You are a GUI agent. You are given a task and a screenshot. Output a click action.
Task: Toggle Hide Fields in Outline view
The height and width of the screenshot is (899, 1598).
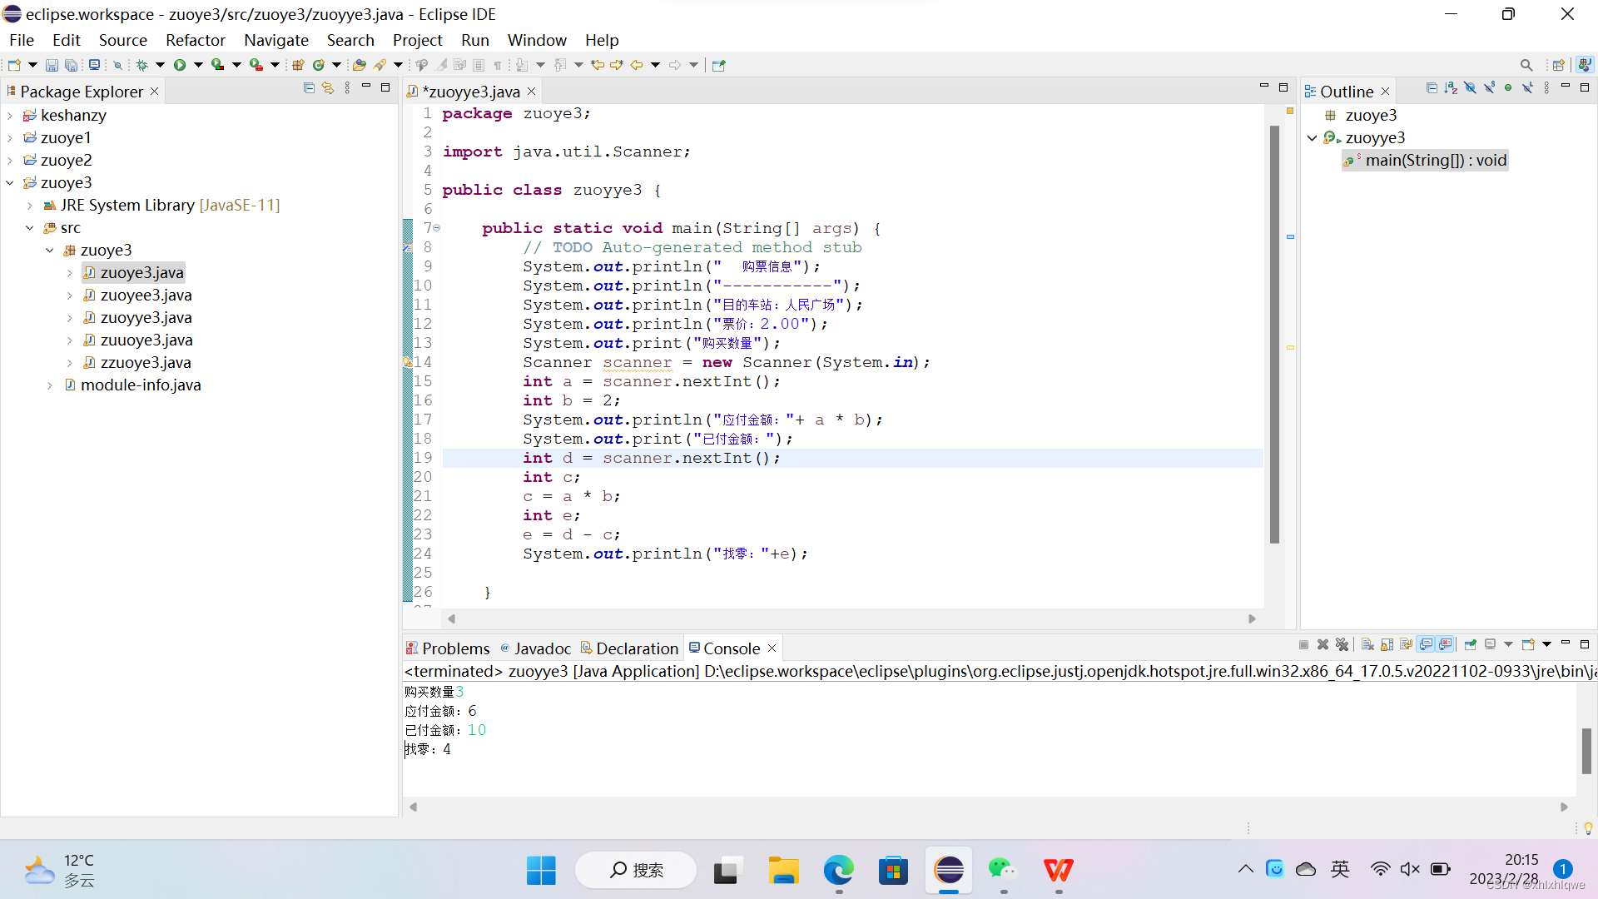coord(1470,88)
